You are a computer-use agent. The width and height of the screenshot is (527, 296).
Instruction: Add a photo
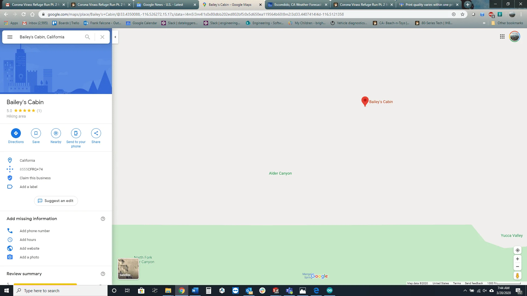point(56,257)
